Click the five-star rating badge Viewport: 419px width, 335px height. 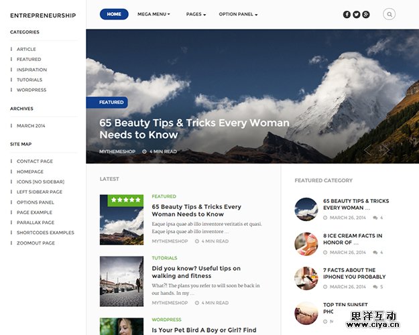coord(125,200)
